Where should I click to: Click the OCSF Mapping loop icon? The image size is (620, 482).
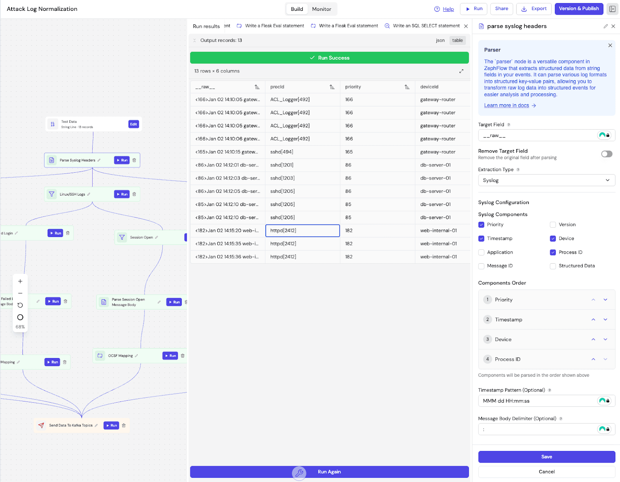pyautogui.click(x=100, y=355)
